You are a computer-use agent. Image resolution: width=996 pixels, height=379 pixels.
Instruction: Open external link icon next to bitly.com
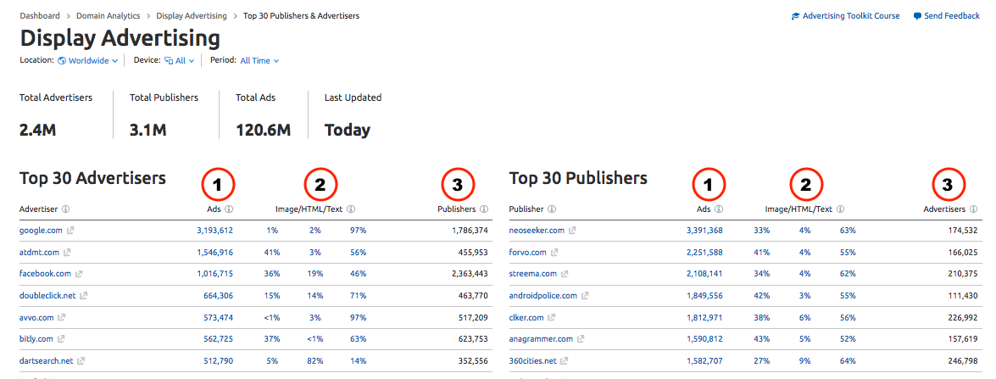[x=62, y=339]
